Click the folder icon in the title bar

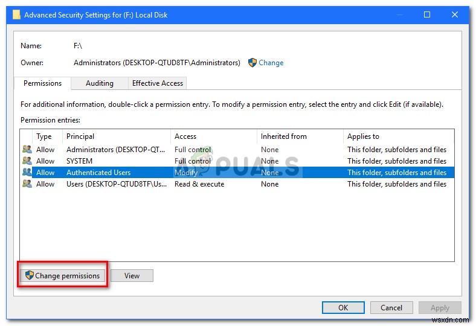[16, 14]
